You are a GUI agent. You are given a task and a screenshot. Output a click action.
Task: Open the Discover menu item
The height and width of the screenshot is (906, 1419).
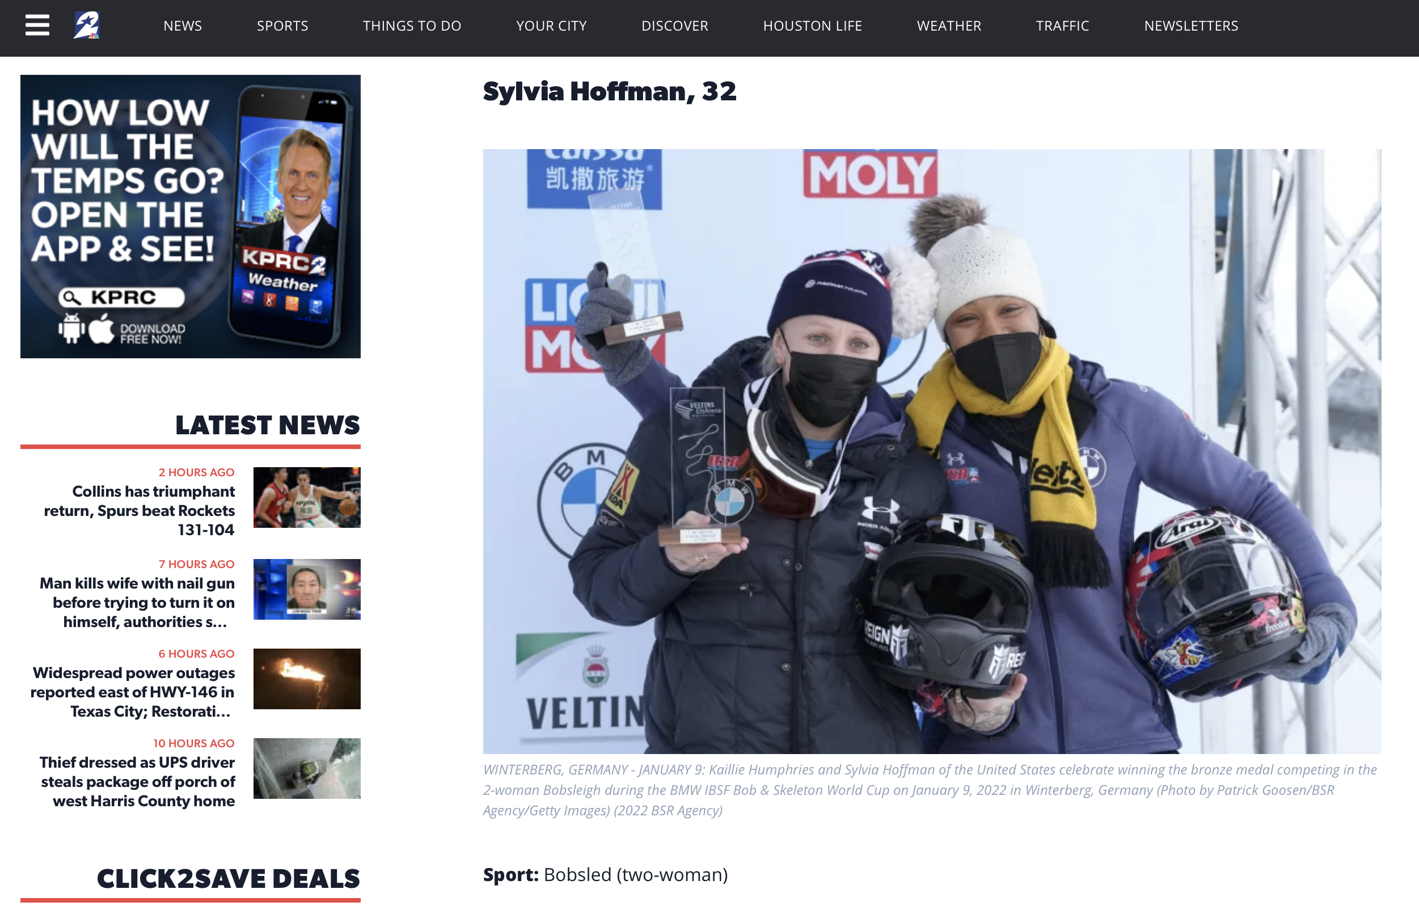pyautogui.click(x=675, y=26)
